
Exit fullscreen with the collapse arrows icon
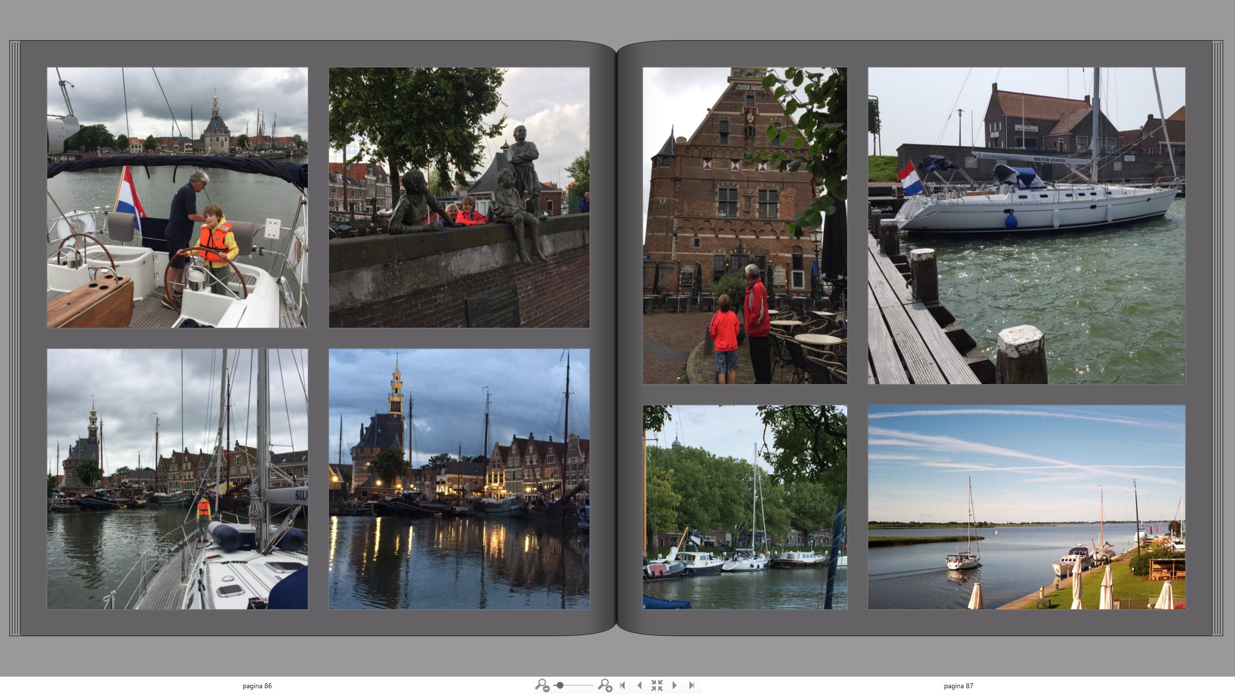pyautogui.click(x=657, y=685)
